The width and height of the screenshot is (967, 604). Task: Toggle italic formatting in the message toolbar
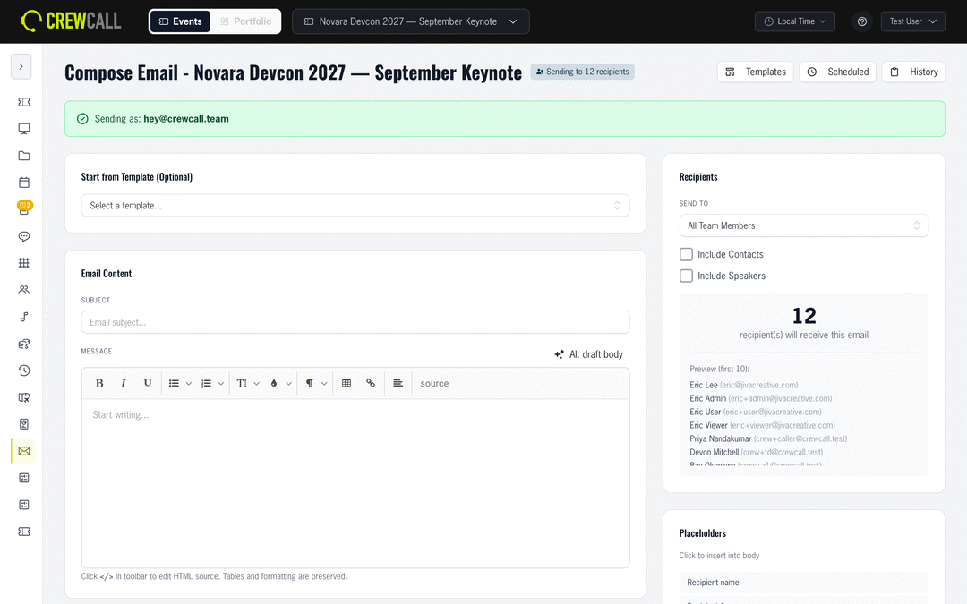[124, 383]
